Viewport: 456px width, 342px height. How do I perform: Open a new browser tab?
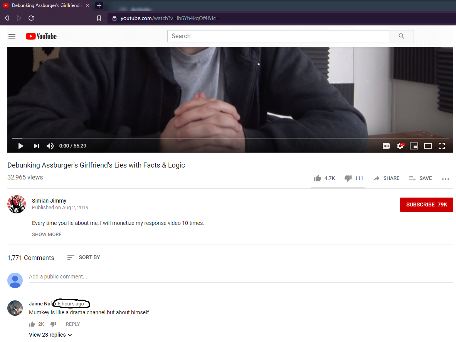click(x=99, y=5)
